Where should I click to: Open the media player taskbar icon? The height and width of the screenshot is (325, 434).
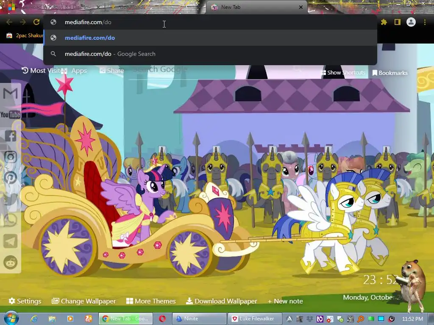tap(70, 319)
